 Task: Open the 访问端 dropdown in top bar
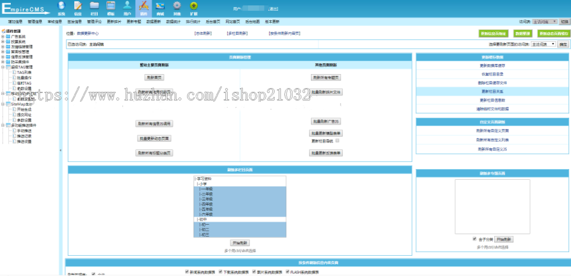pos(544,22)
